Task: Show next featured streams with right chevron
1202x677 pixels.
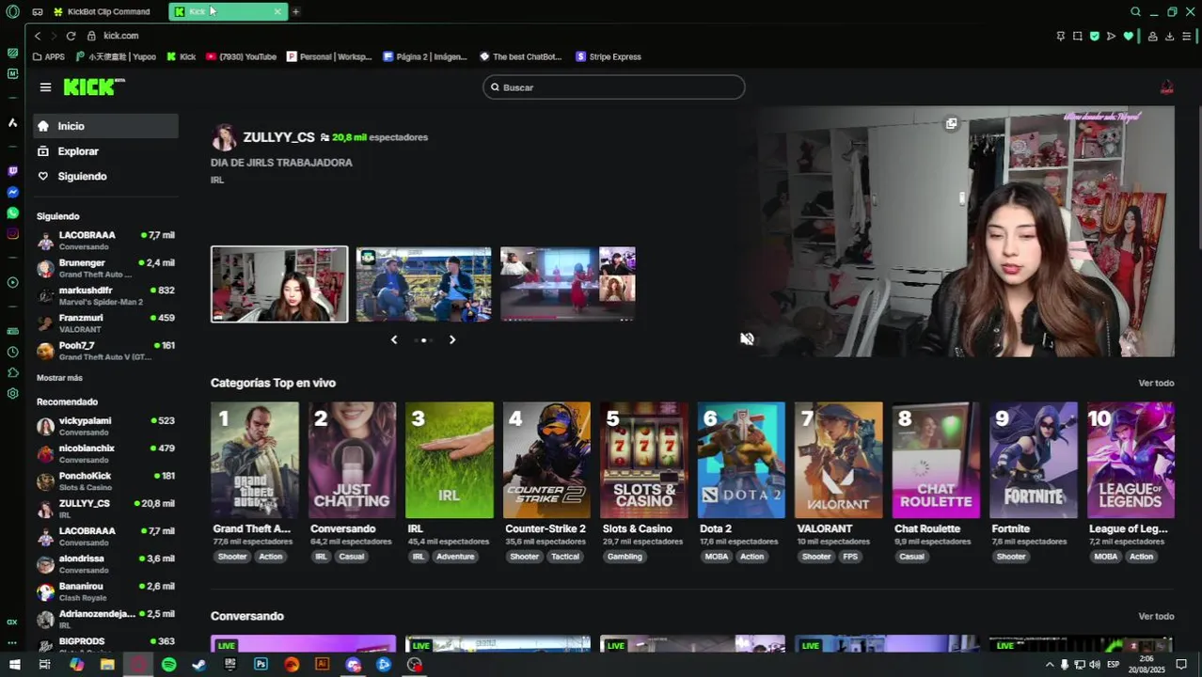Action: [452, 339]
